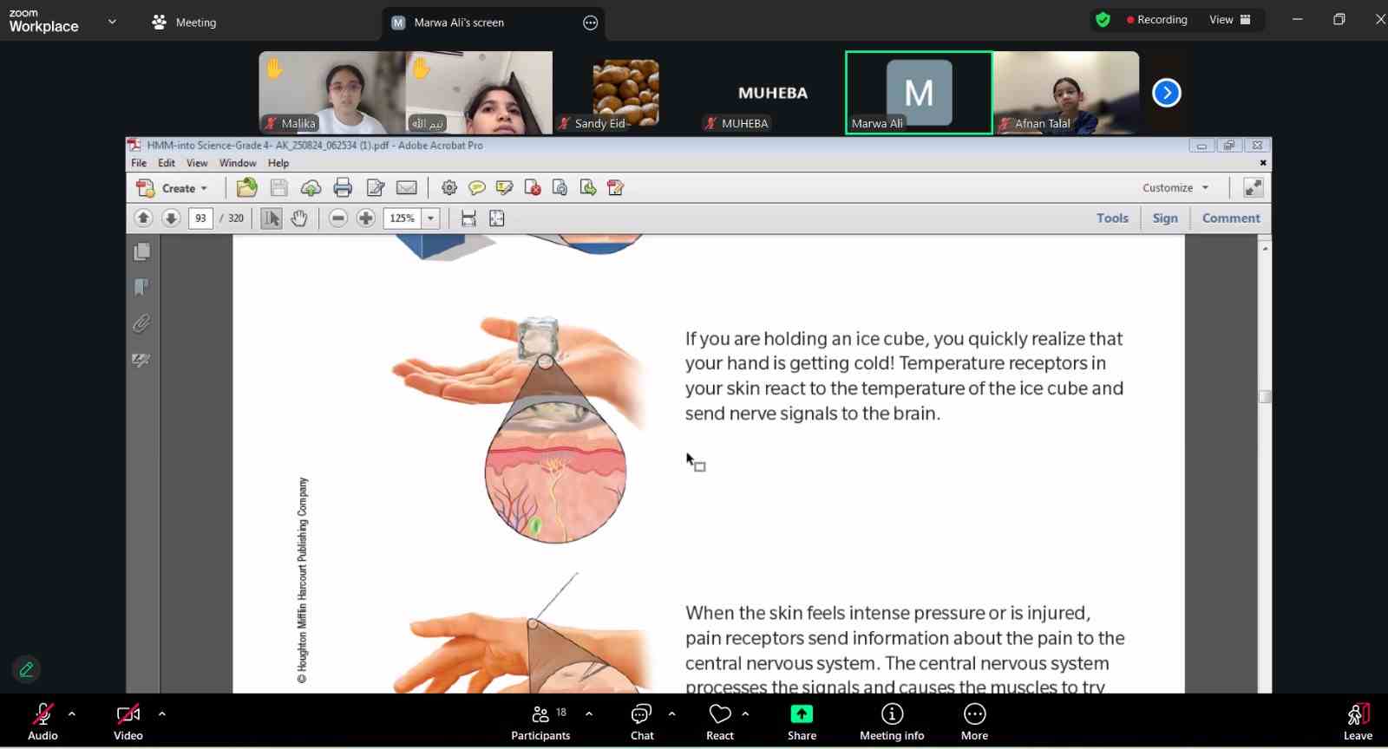
Task: Expand audio options arrow beside Audio
Action: click(x=72, y=714)
